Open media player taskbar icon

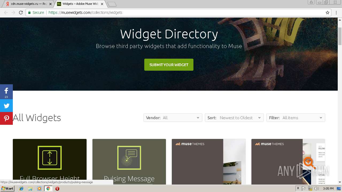(39, 189)
